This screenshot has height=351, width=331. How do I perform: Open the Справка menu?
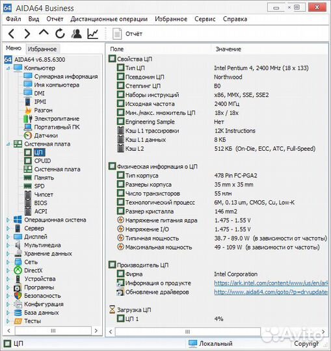click(235, 19)
